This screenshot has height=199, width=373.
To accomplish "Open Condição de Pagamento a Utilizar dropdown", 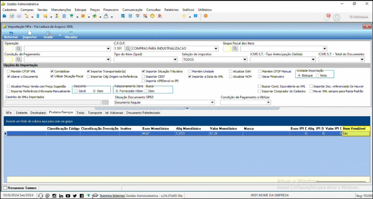I will point(268,102).
